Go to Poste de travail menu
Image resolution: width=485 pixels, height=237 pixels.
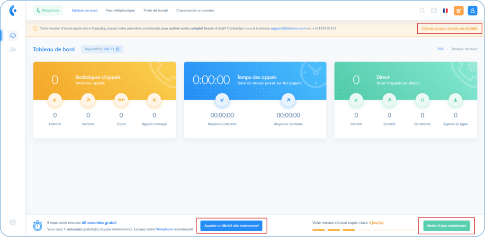(x=155, y=10)
